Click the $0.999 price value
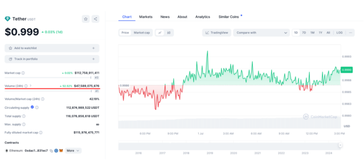The width and height of the screenshot is (364, 164). 22,32
